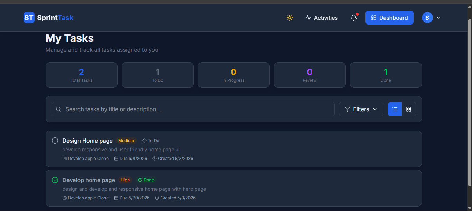Viewport: 472px width, 211px height.
Task: Uncheck the completed Develop home page task
Action: [x=55, y=180]
